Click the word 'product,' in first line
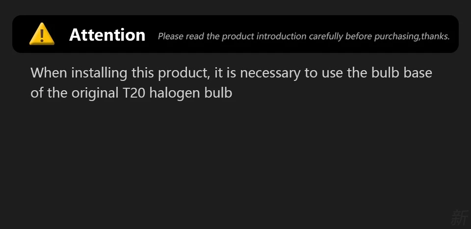 pyautogui.click(x=184, y=74)
